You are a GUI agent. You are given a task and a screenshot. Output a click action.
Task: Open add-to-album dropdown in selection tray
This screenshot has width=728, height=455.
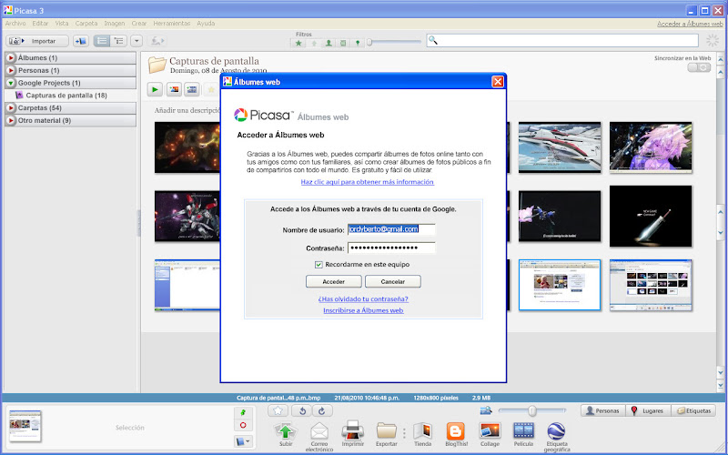click(x=243, y=441)
